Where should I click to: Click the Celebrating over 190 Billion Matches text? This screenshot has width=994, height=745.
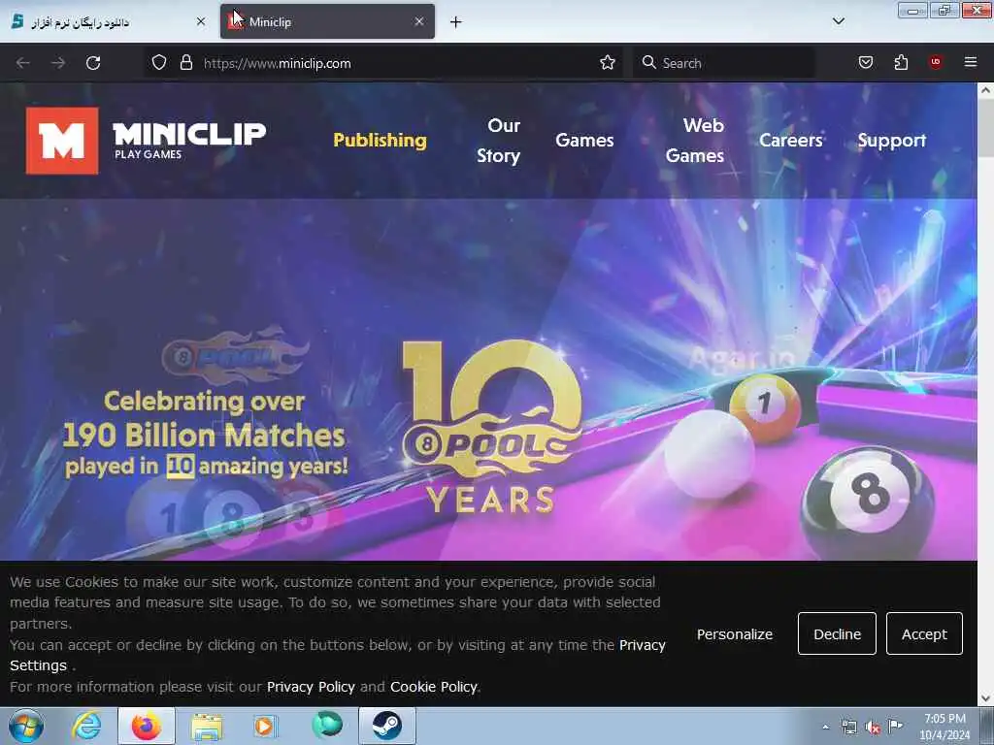tap(205, 434)
